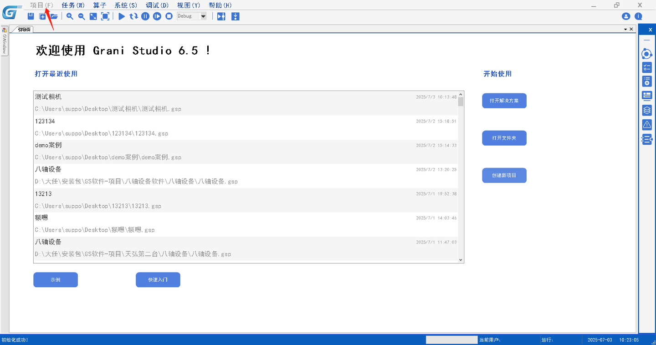Image resolution: width=656 pixels, height=345 pixels.
Task: Open recent project 额嗯
Action: pos(246,224)
